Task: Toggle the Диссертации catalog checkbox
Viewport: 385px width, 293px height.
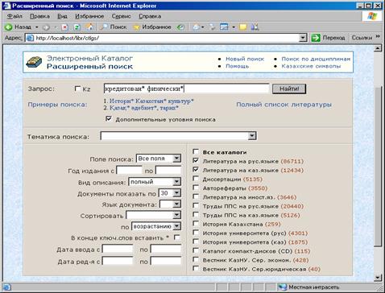Action: 196,179
